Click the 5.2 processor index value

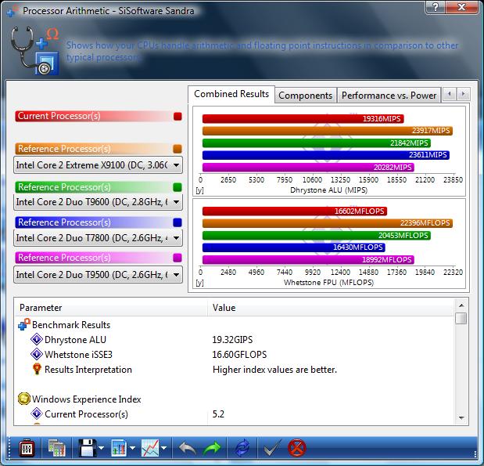click(x=218, y=414)
